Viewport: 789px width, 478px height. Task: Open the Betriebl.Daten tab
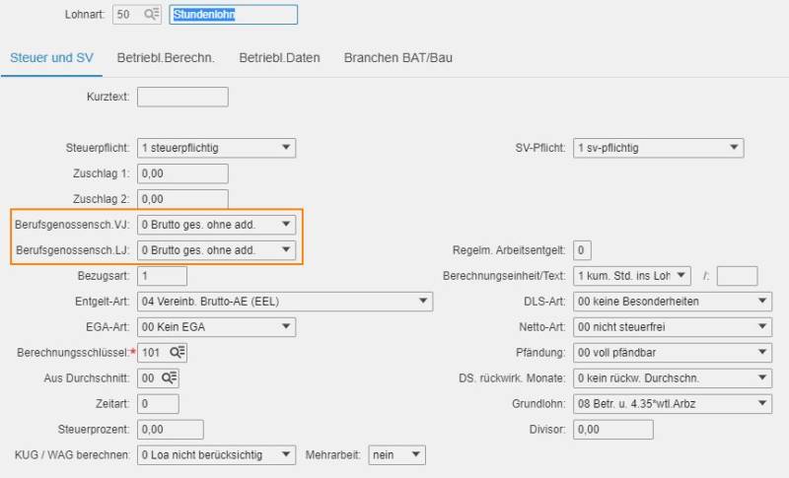tap(279, 58)
